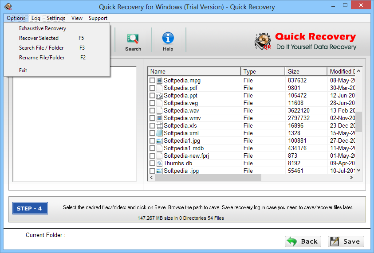Close the open Options menu
The image size is (374, 253).
(x=16, y=18)
